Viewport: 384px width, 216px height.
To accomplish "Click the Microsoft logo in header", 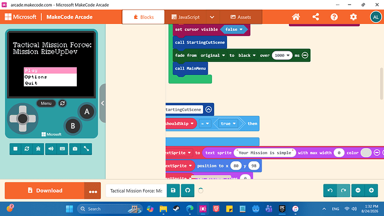I will point(21,17).
